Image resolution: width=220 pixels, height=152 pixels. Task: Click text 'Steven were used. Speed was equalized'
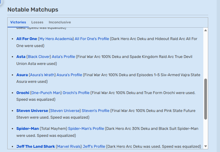tap(52, 117)
